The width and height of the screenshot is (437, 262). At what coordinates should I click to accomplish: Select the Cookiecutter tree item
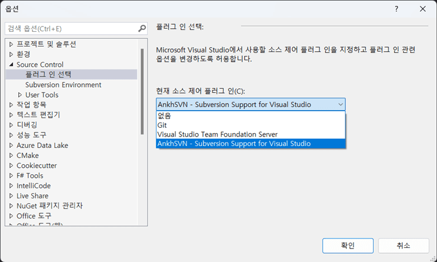[x=37, y=165]
